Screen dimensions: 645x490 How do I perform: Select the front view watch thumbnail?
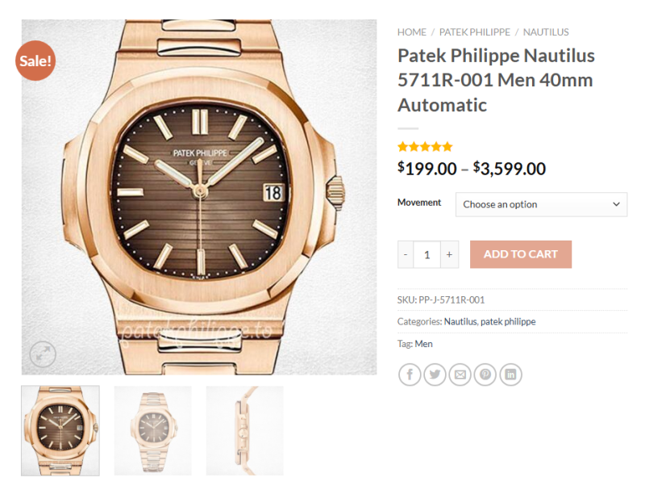click(60, 430)
